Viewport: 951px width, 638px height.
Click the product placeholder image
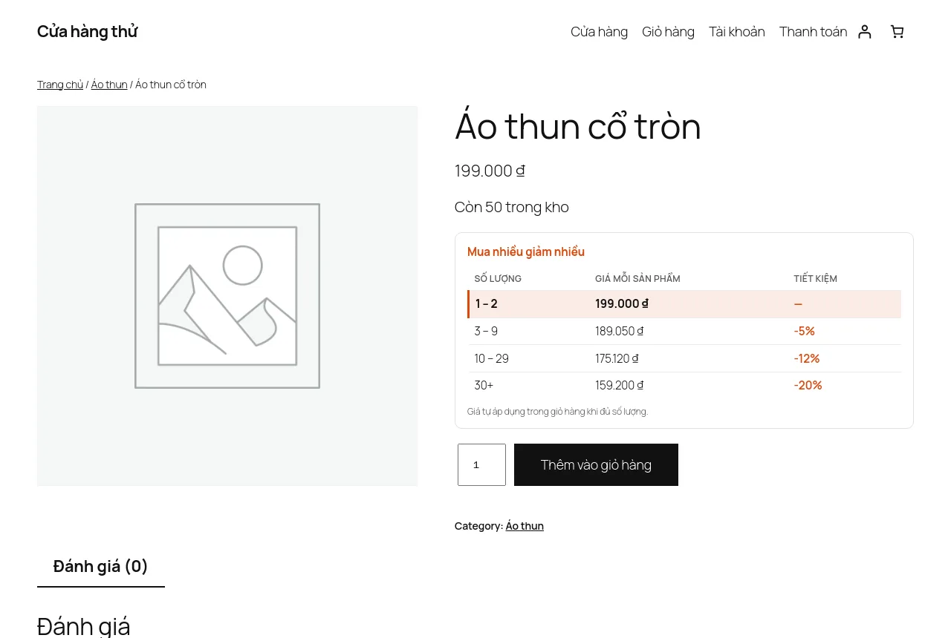pyautogui.click(x=227, y=296)
